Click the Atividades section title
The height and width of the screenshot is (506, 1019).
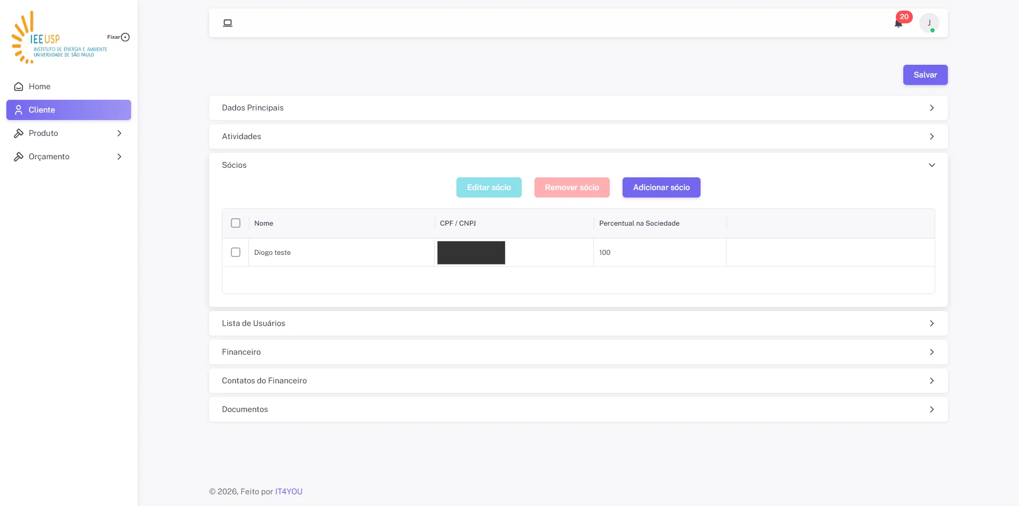(241, 136)
